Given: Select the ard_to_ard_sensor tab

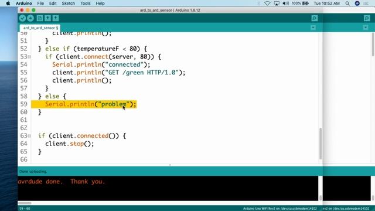Looking at the screenshot, I should (x=40, y=28).
